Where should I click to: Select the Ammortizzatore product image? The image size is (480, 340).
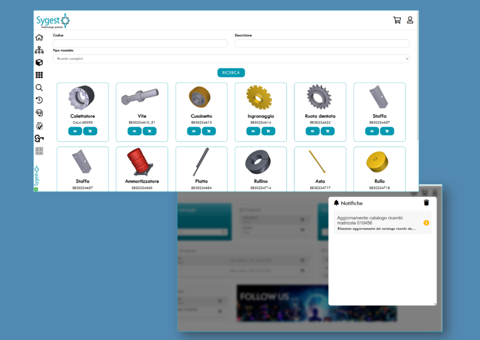coord(140,162)
